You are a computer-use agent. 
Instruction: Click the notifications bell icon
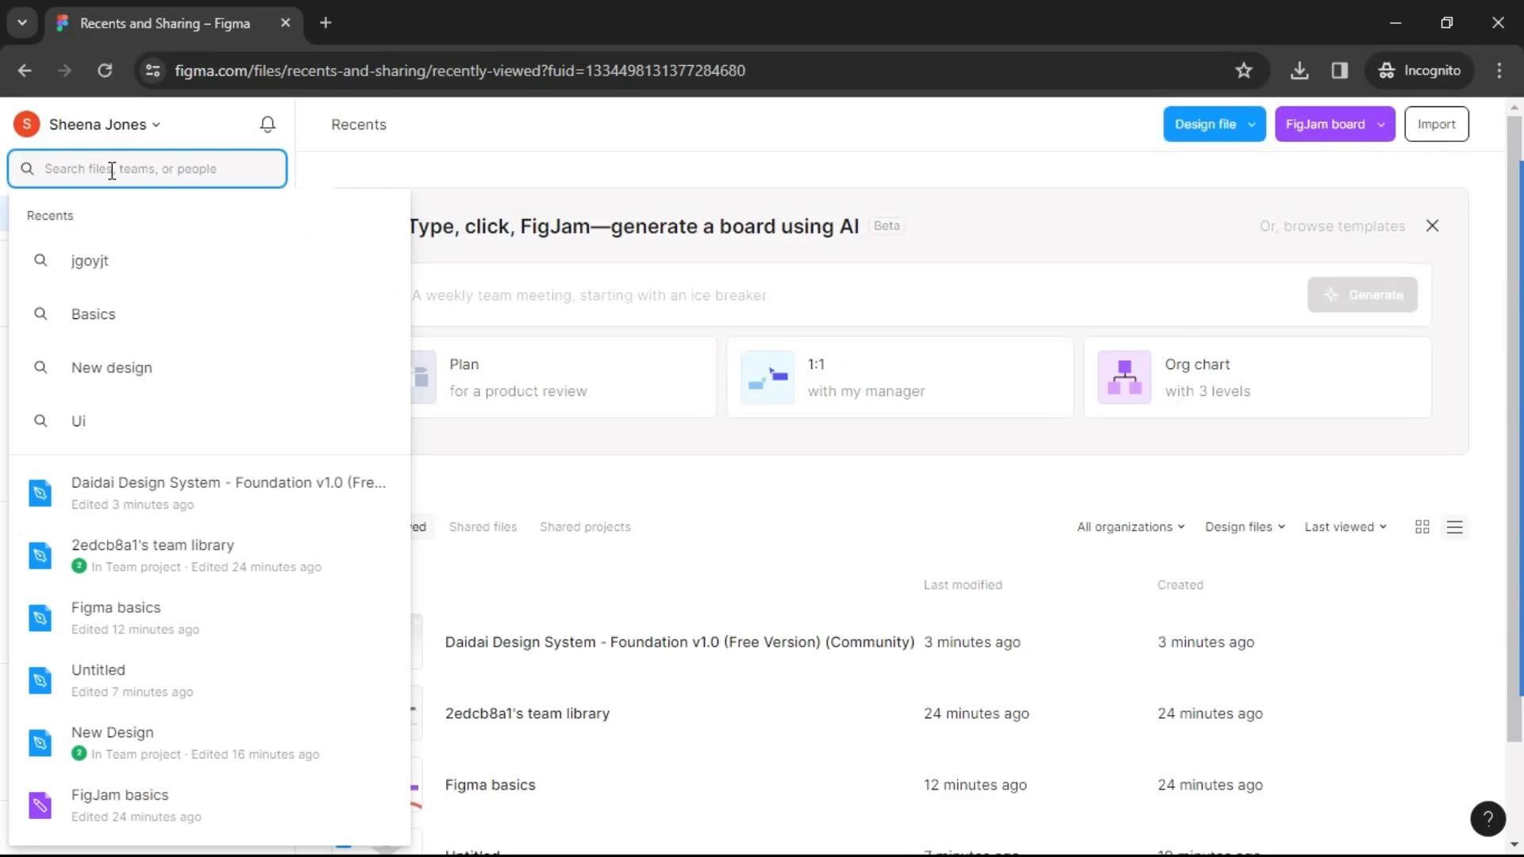pyautogui.click(x=267, y=125)
